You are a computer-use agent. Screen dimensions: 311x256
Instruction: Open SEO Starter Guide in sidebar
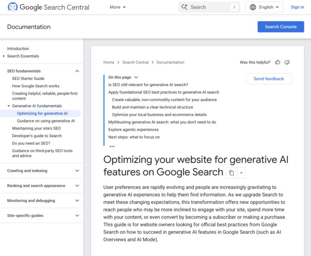coord(28,79)
